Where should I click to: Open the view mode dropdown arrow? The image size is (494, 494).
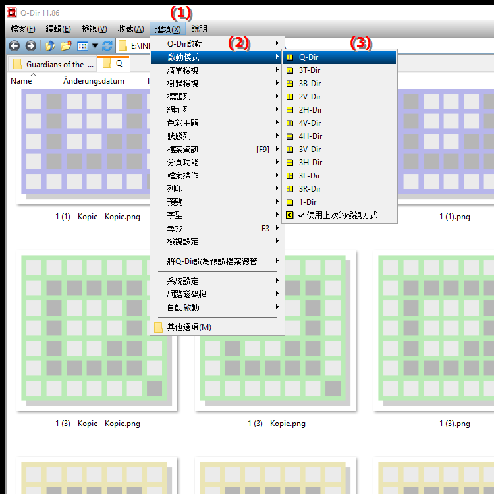[x=95, y=46]
